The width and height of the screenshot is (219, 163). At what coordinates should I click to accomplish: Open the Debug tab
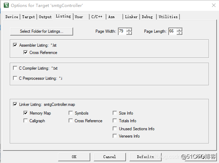pos(148,17)
